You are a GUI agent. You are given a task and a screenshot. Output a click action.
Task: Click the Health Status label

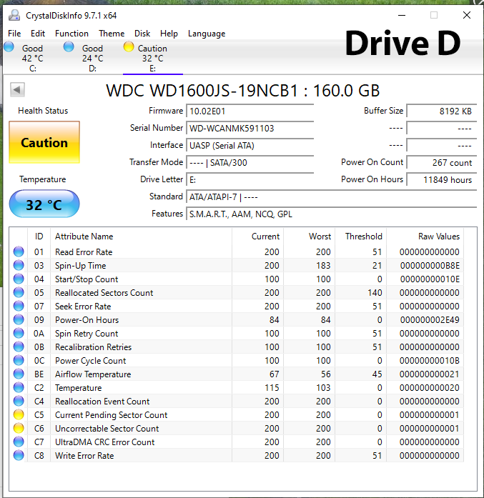click(43, 111)
